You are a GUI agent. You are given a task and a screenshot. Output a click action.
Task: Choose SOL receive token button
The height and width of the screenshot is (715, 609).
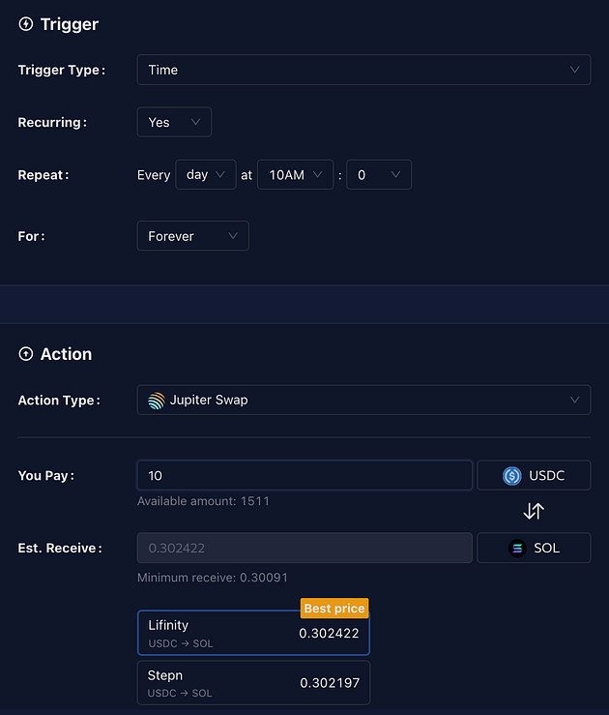[x=534, y=548]
